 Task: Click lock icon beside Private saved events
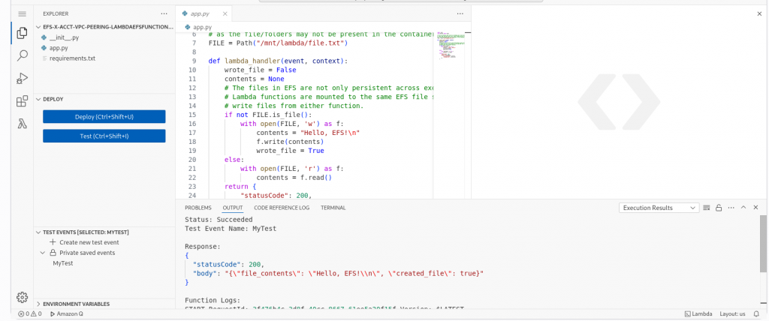coord(53,253)
